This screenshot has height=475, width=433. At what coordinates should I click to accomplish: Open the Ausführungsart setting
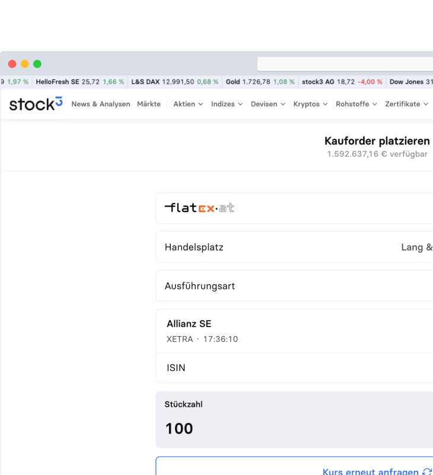point(294,286)
